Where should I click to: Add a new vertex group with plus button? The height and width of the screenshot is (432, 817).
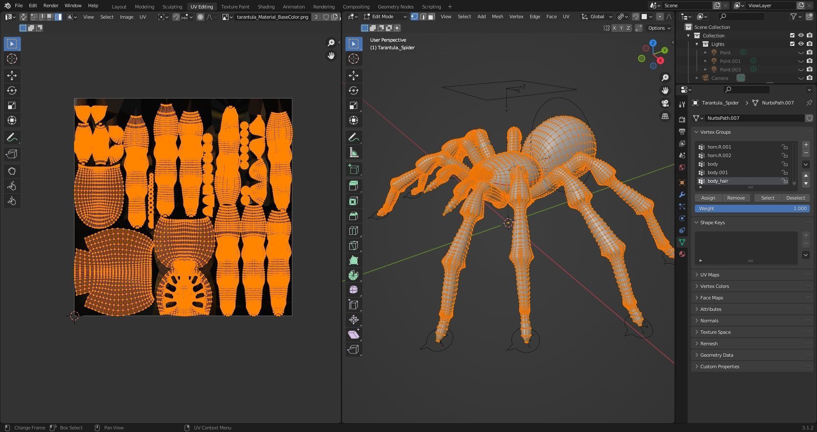[806, 145]
